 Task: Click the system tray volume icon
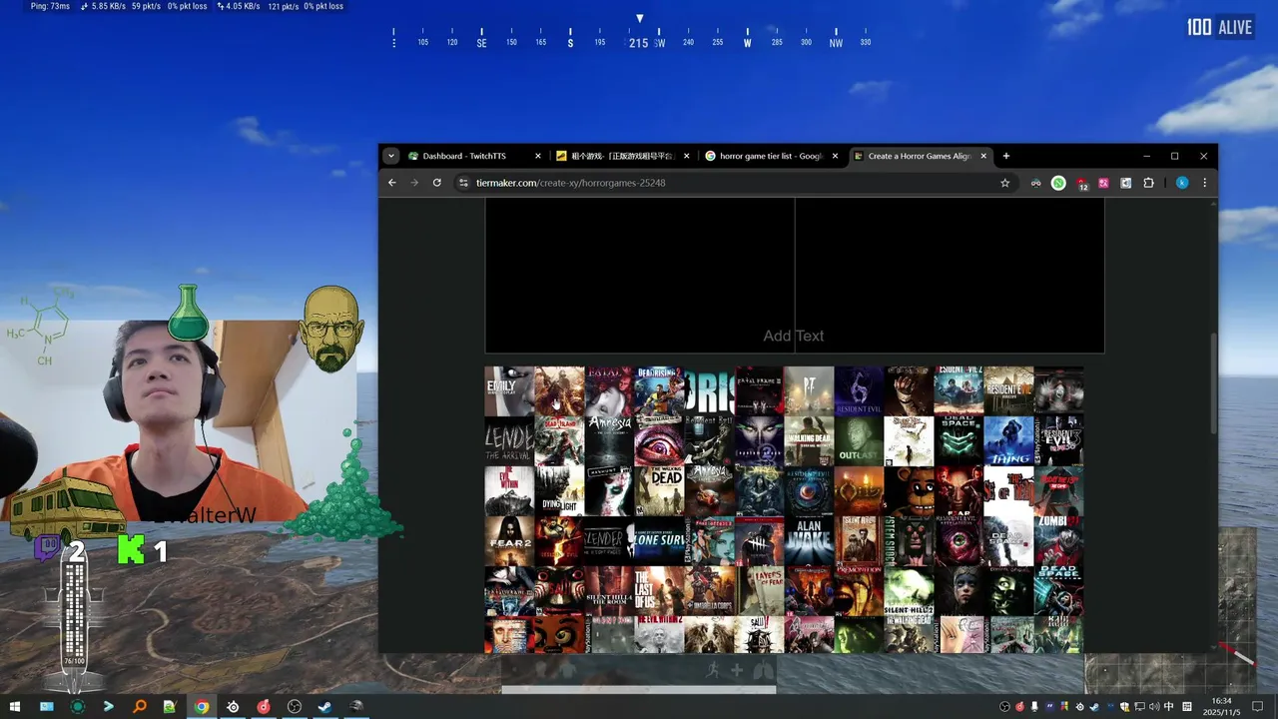pos(1154,706)
